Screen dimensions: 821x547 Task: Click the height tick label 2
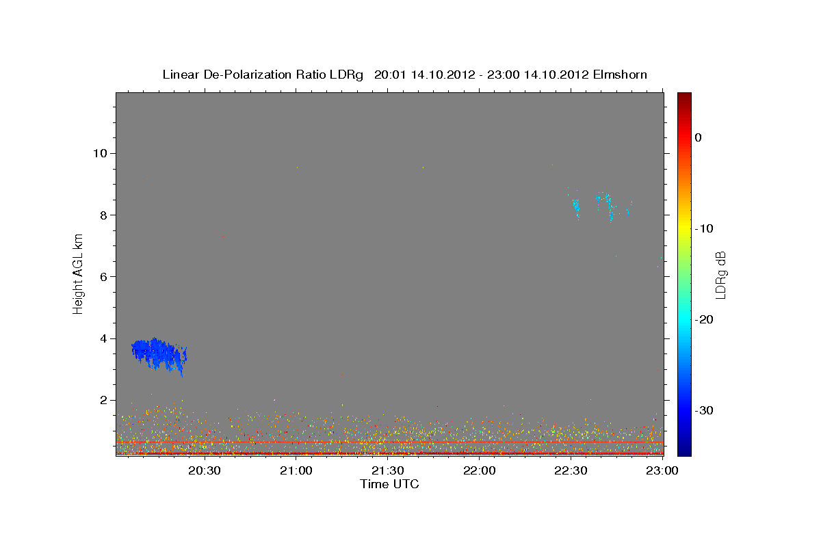103,400
